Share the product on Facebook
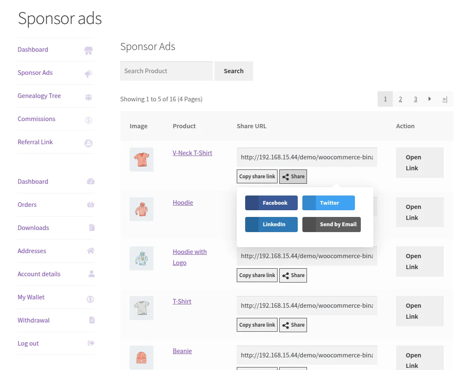Screen dimensions: 471x370 pyautogui.click(x=271, y=203)
